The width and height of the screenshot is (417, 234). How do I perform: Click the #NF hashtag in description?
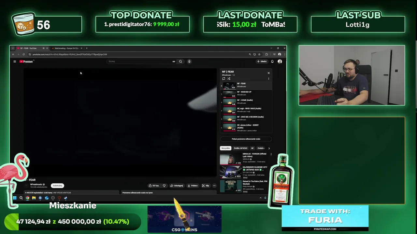click(55, 193)
